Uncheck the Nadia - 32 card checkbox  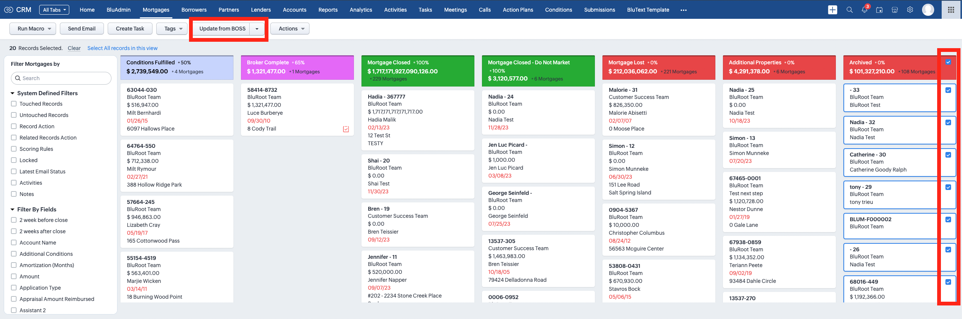click(x=948, y=122)
